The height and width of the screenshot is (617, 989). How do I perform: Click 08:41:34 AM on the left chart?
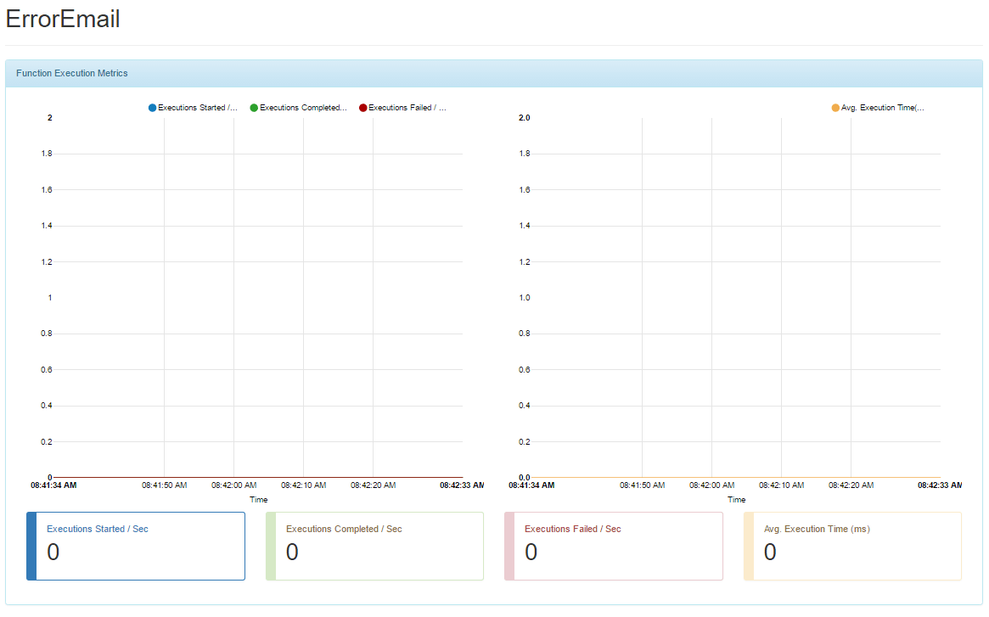pos(53,485)
